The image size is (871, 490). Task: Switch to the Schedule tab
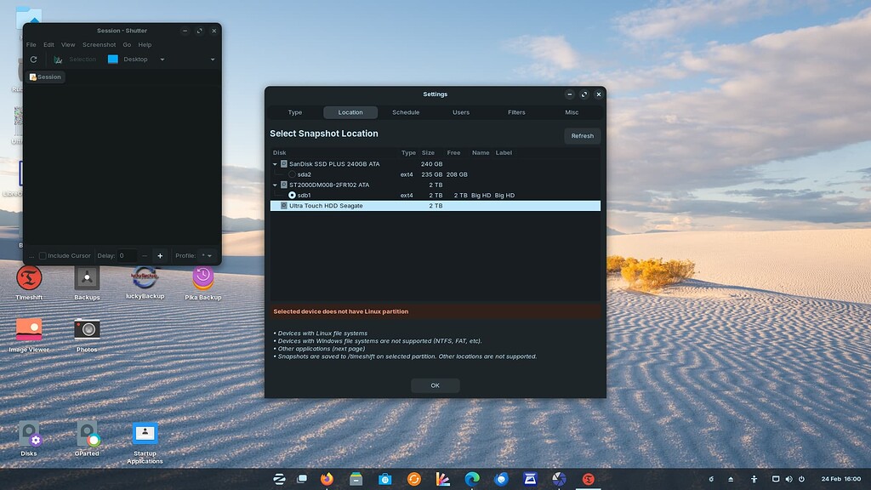(x=406, y=112)
